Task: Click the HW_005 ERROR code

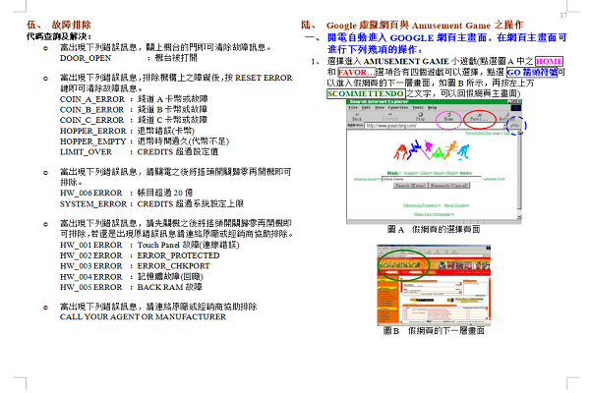Action: click(x=91, y=287)
